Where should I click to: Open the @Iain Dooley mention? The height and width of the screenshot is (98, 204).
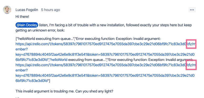(27, 25)
